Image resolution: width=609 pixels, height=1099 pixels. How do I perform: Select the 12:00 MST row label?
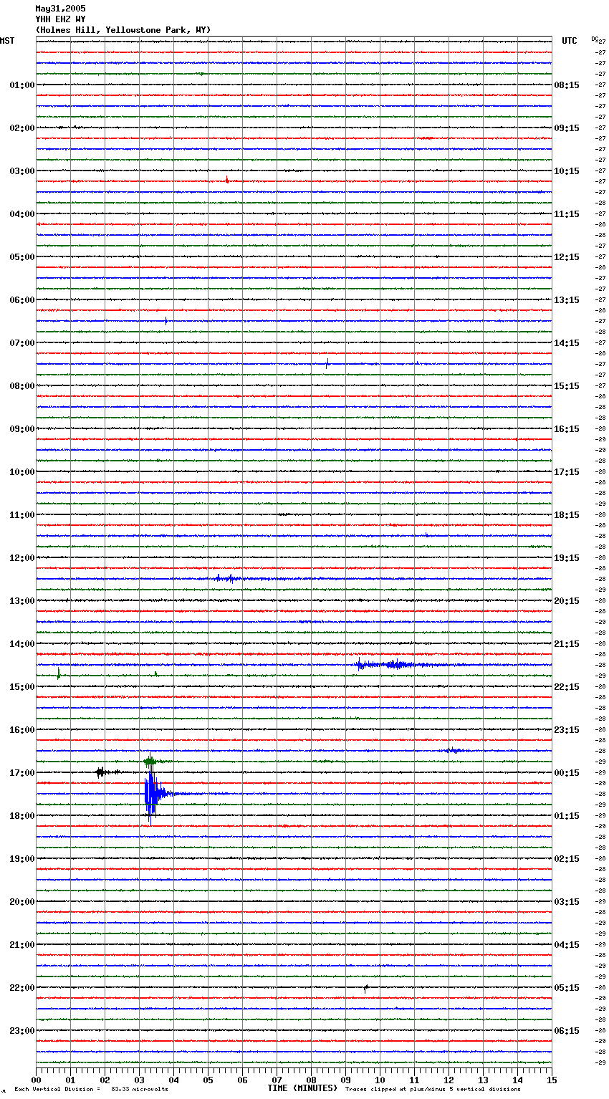pyautogui.click(x=22, y=558)
